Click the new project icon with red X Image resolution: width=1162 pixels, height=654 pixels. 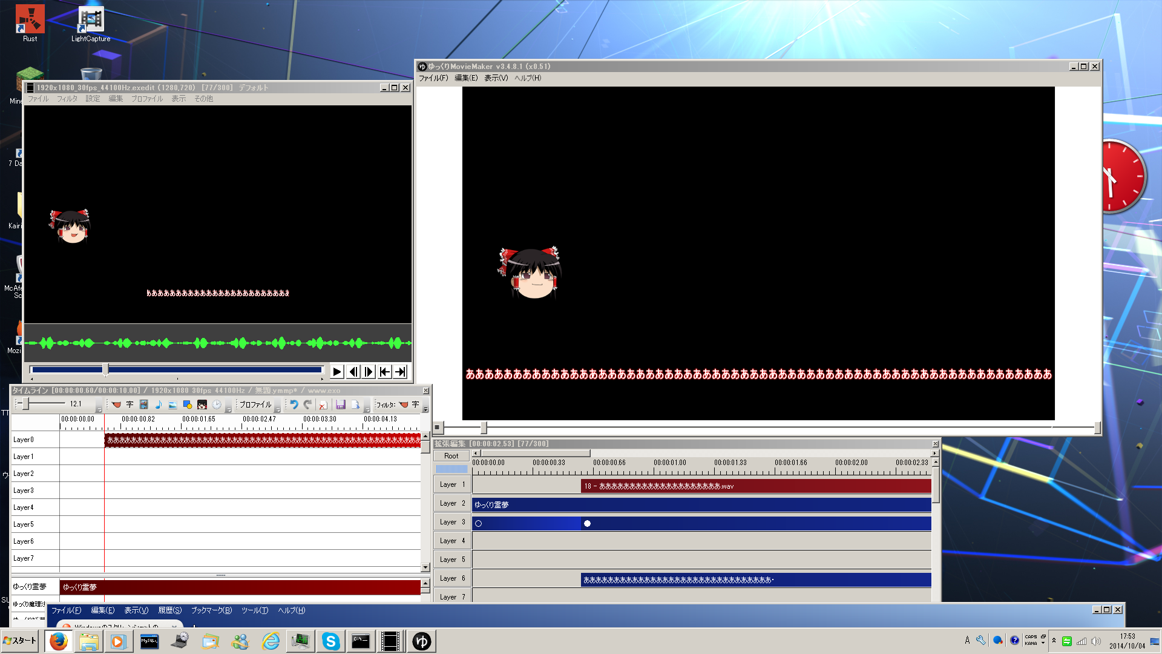323,405
